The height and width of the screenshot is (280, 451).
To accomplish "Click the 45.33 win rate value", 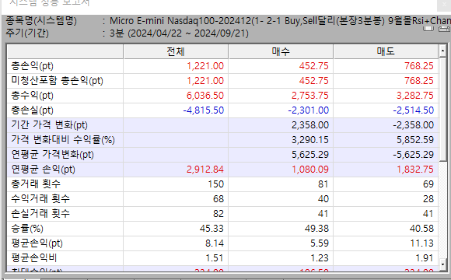I will 212,229.
